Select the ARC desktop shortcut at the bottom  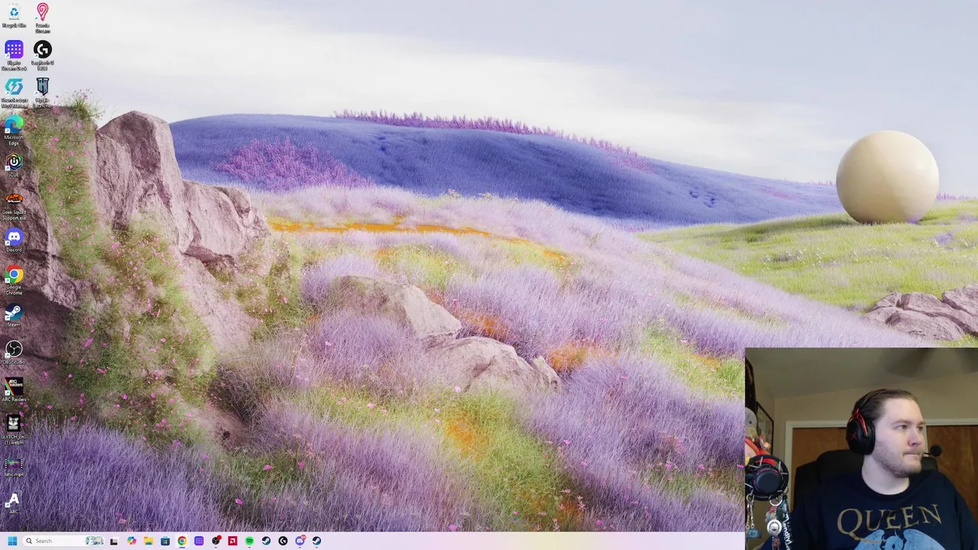[x=13, y=504]
